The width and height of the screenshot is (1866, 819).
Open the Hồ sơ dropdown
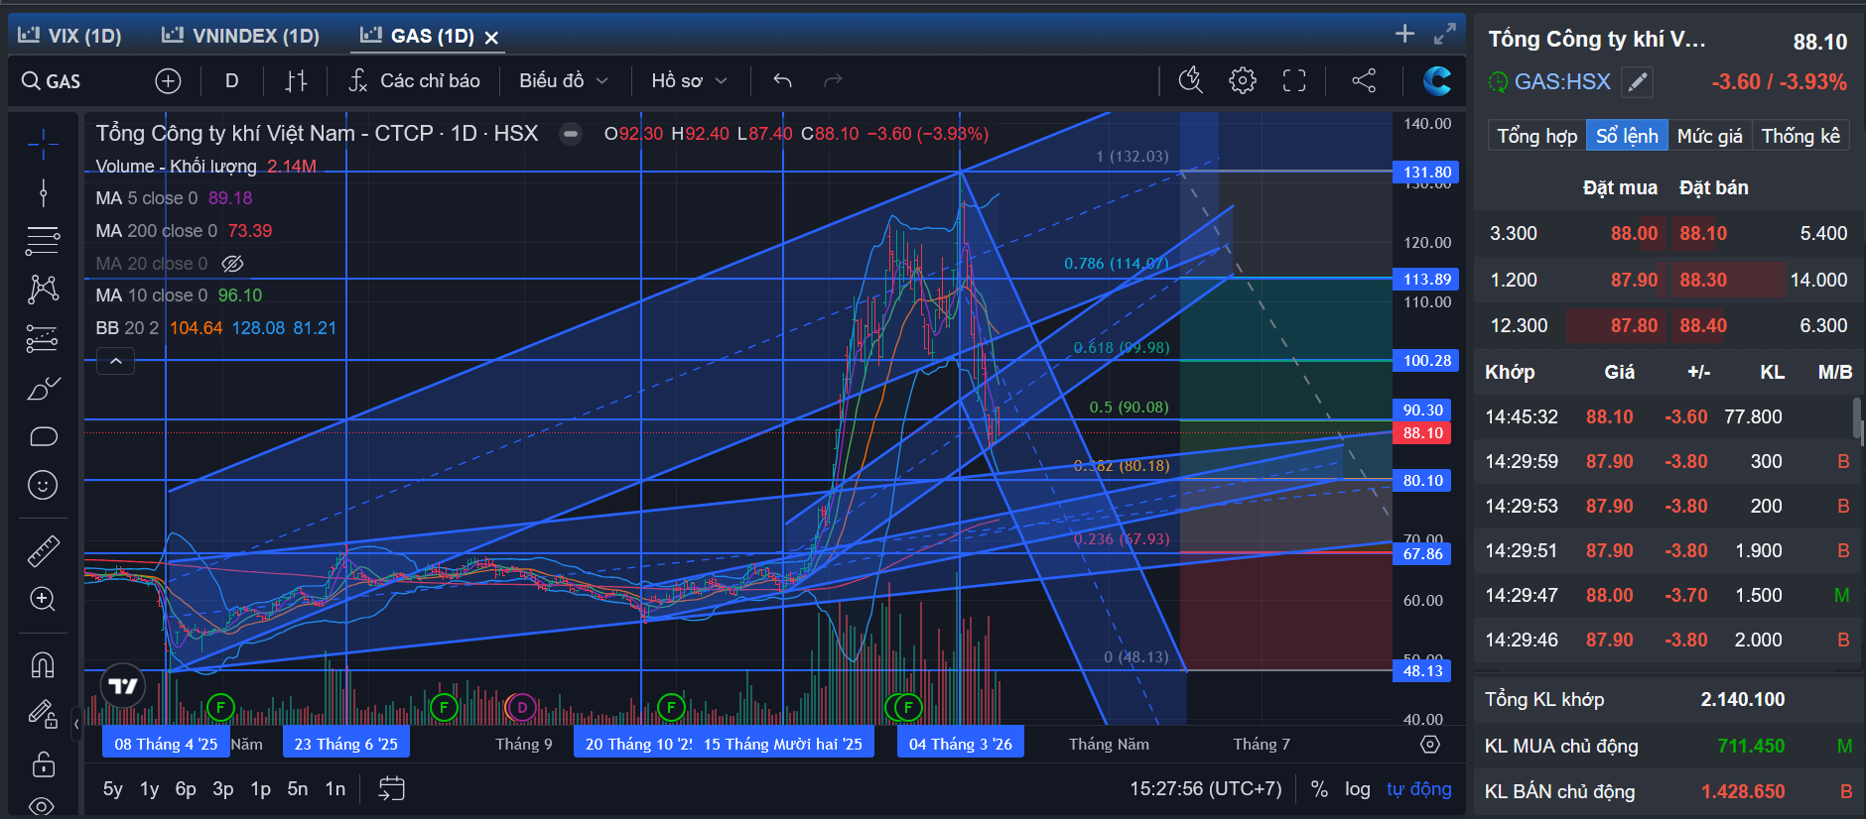point(689,80)
